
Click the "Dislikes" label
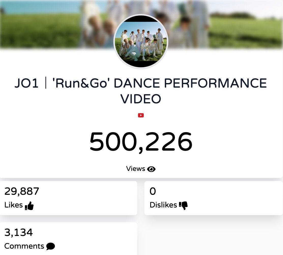(163, 205)
